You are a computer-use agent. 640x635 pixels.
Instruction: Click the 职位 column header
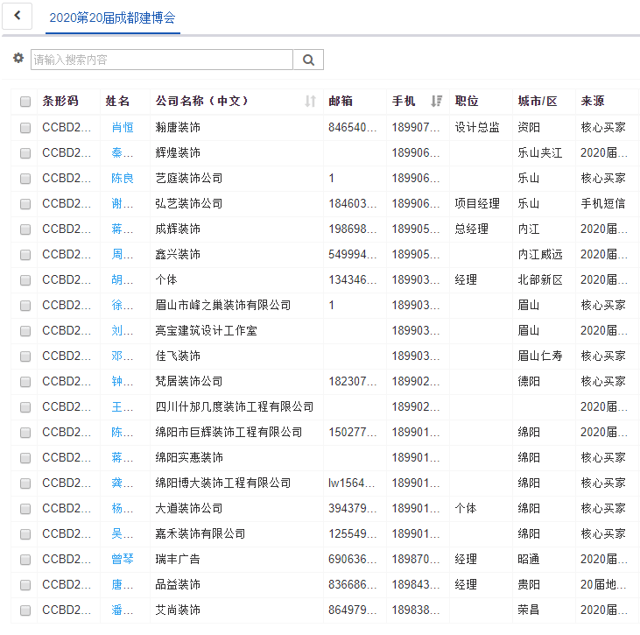click(x=467, y=101)
